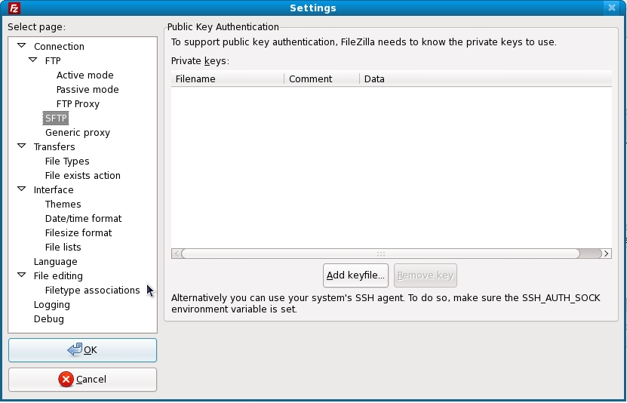The width and height of the screenshot is (627, 403).
Task: Open the Logging page
Action: coord(51,305)
